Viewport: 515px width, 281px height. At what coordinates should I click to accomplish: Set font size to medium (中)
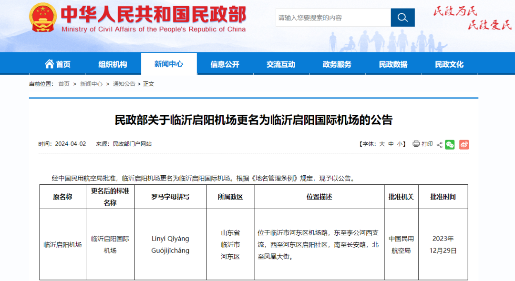391,144
